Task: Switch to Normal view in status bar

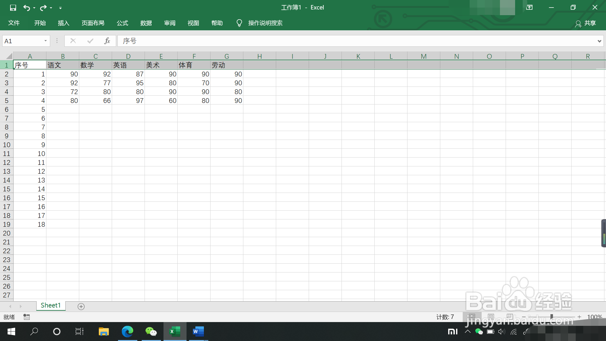Action: tap(472, 316)
